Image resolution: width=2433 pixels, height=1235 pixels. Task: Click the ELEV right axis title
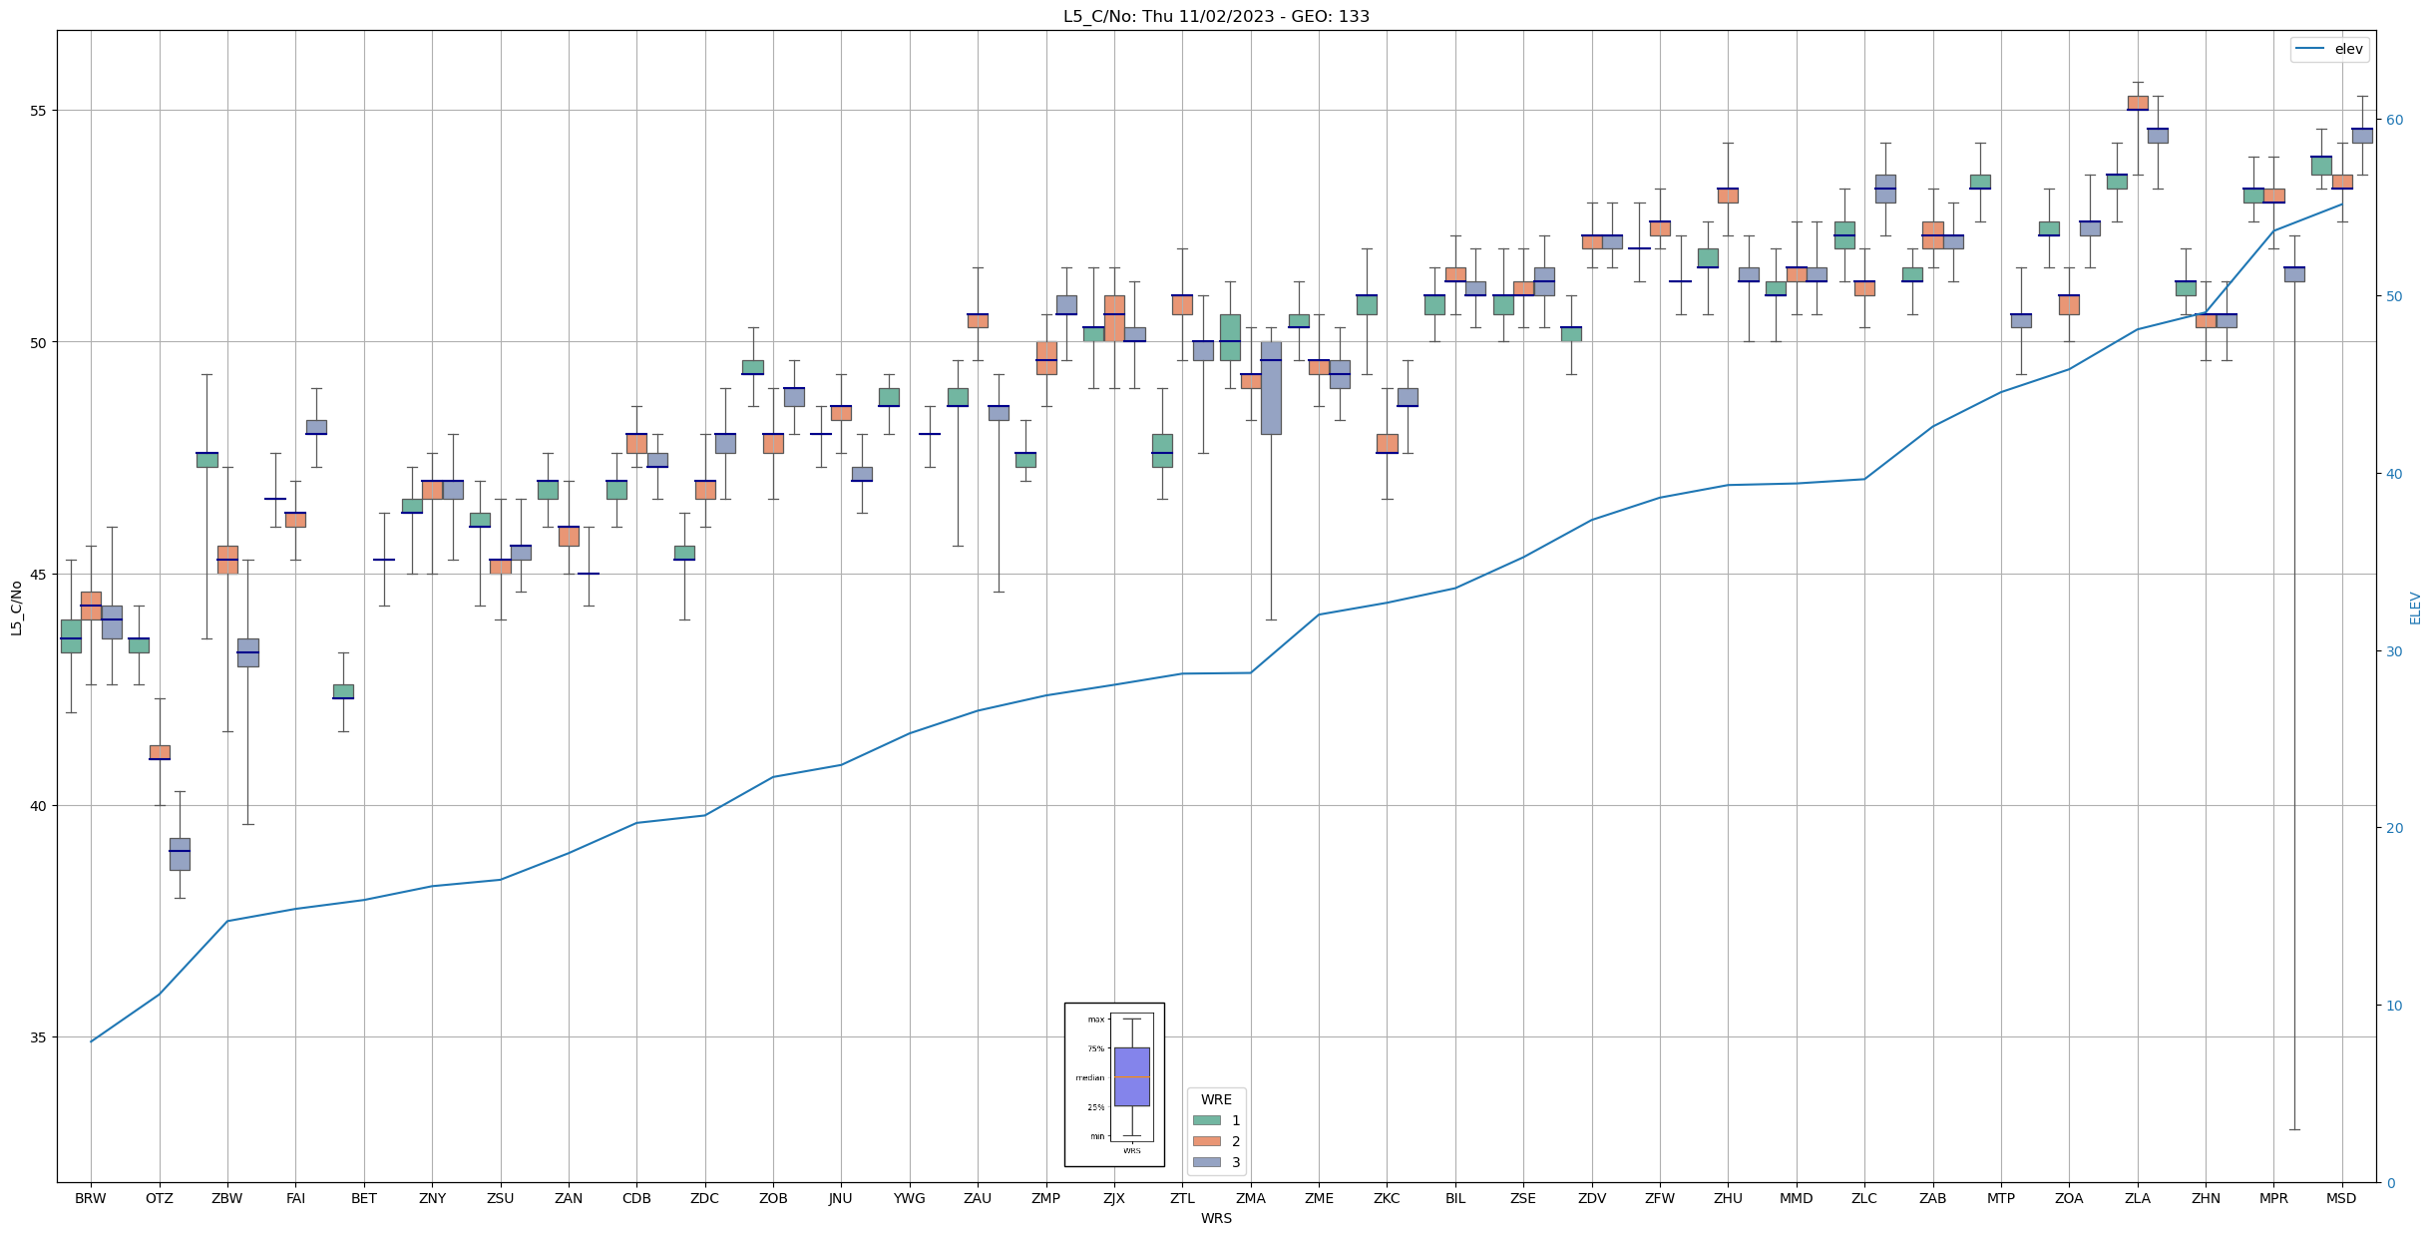click(x=2415, y=608)
